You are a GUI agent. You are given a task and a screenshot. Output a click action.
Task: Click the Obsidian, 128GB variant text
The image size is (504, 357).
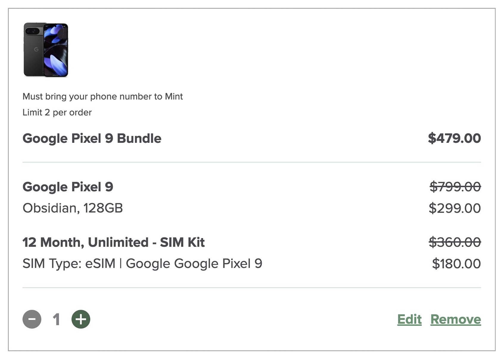(73, 208)
